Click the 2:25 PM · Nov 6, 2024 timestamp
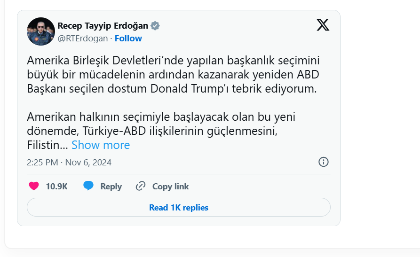The height and width of the screenshot is (257, 420). [69, 163]
